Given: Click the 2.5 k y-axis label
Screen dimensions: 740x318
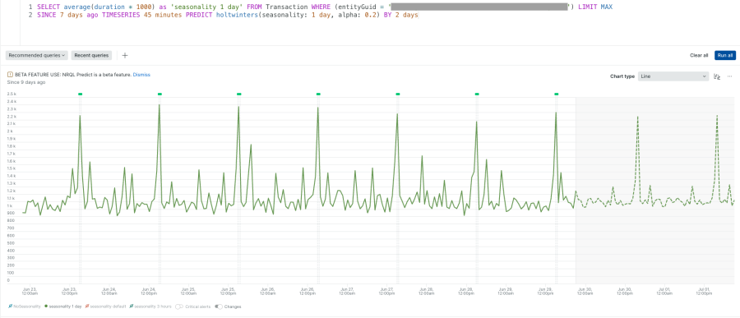Looking at the screenshot, I should pos(12,94).
